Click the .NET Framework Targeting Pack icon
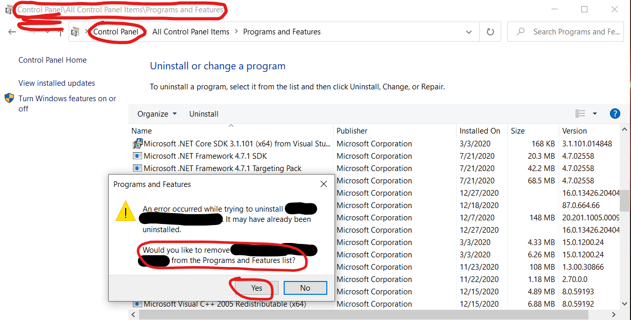 [x=137, y=168]
